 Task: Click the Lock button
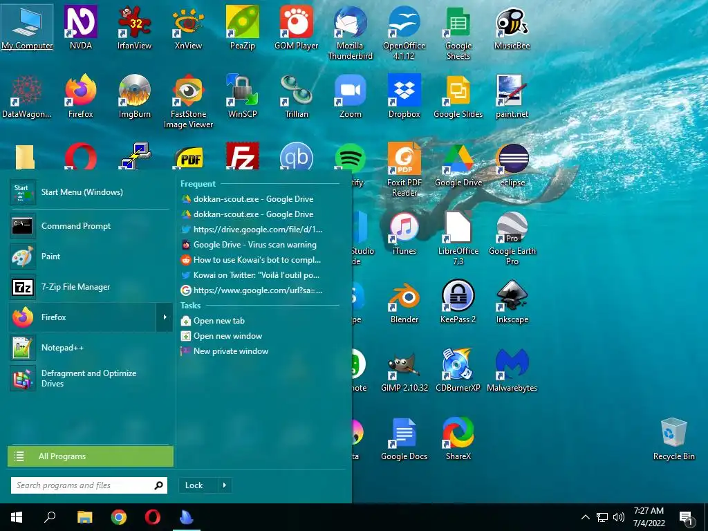[198, 485]
